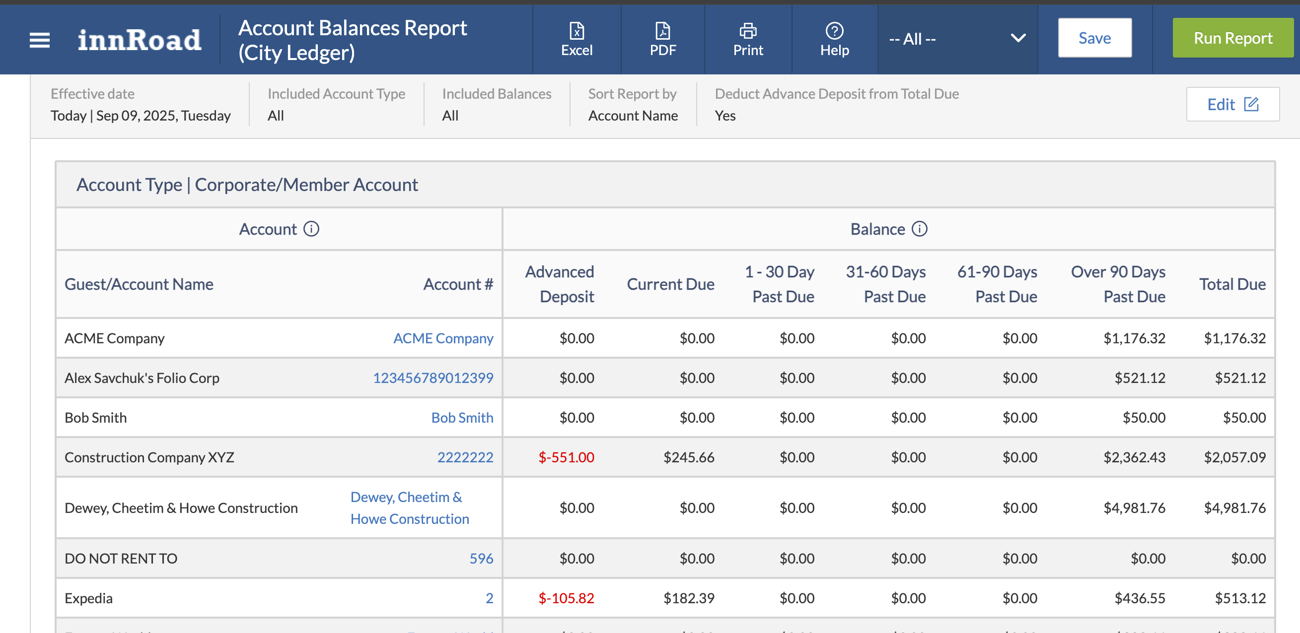Open the Bob Smith account link
This screenshot has width=1300, height=633.
pos(462,418)
